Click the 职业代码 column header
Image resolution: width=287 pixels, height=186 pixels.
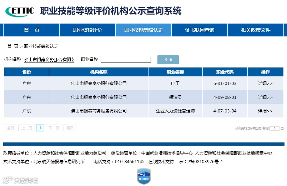tap(225, 72)
